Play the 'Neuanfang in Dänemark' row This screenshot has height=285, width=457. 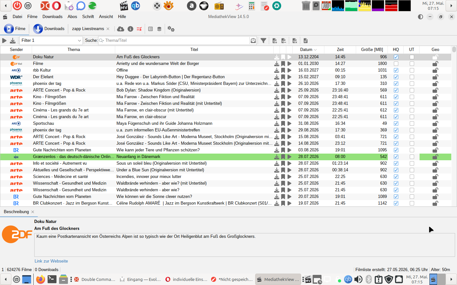[289, 157]
